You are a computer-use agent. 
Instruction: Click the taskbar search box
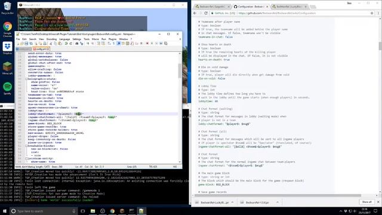coord(44,211)
